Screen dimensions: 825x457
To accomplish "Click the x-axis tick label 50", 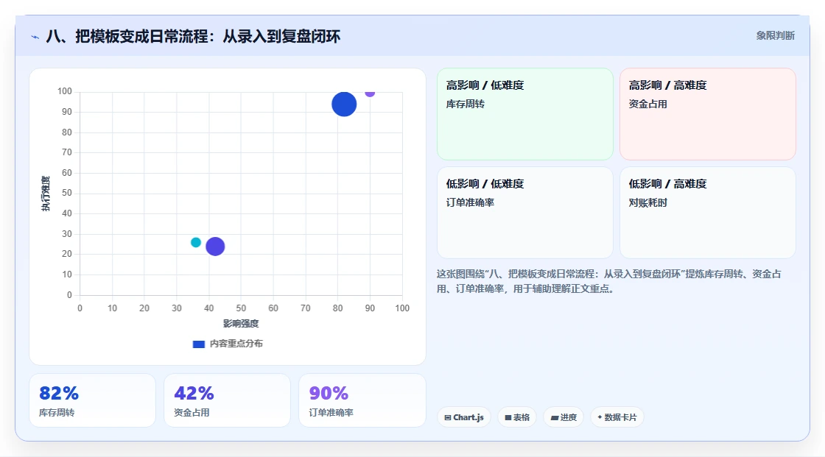I will coord(241,308).
